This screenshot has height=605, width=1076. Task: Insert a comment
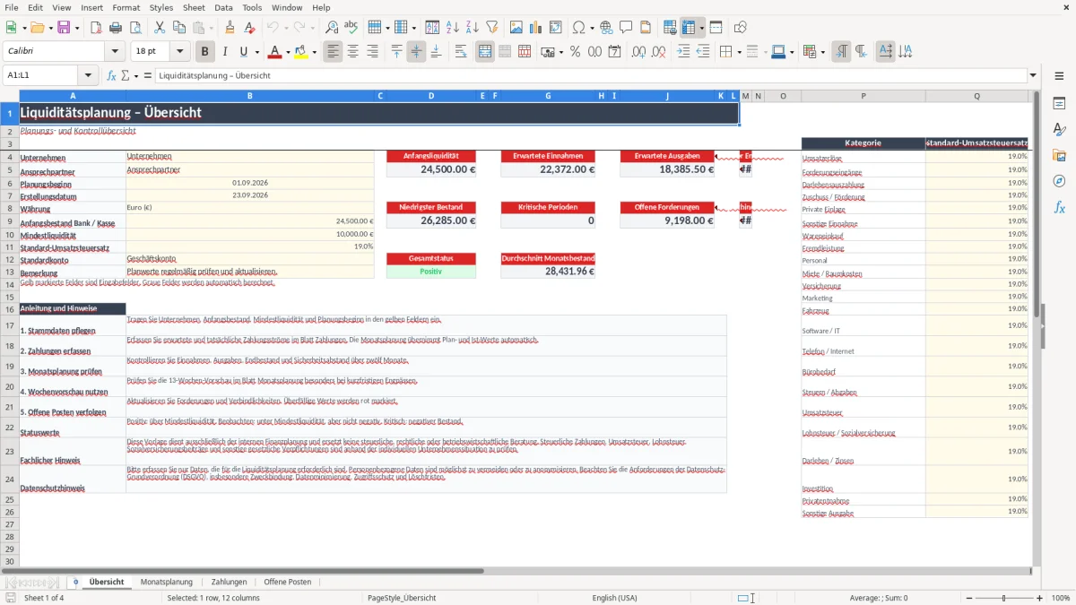[626, 28]
